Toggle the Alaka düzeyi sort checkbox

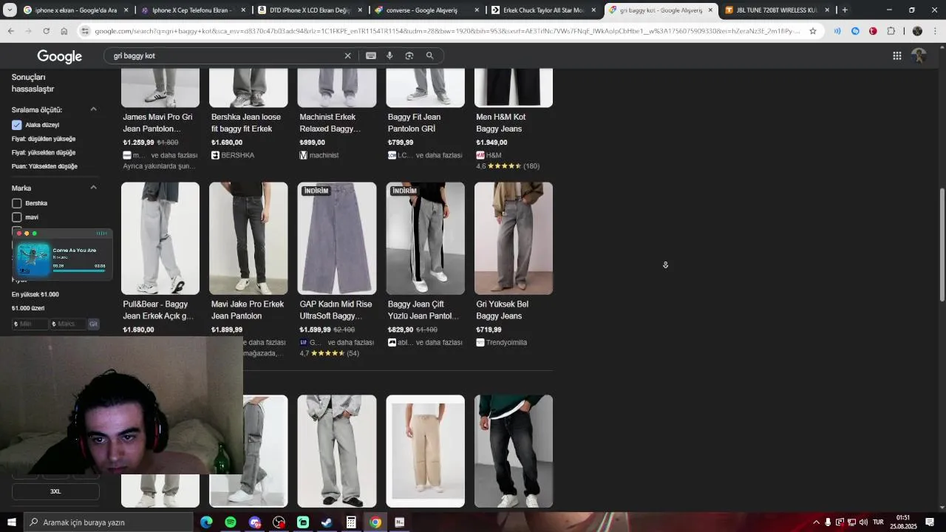coord(17,125)
